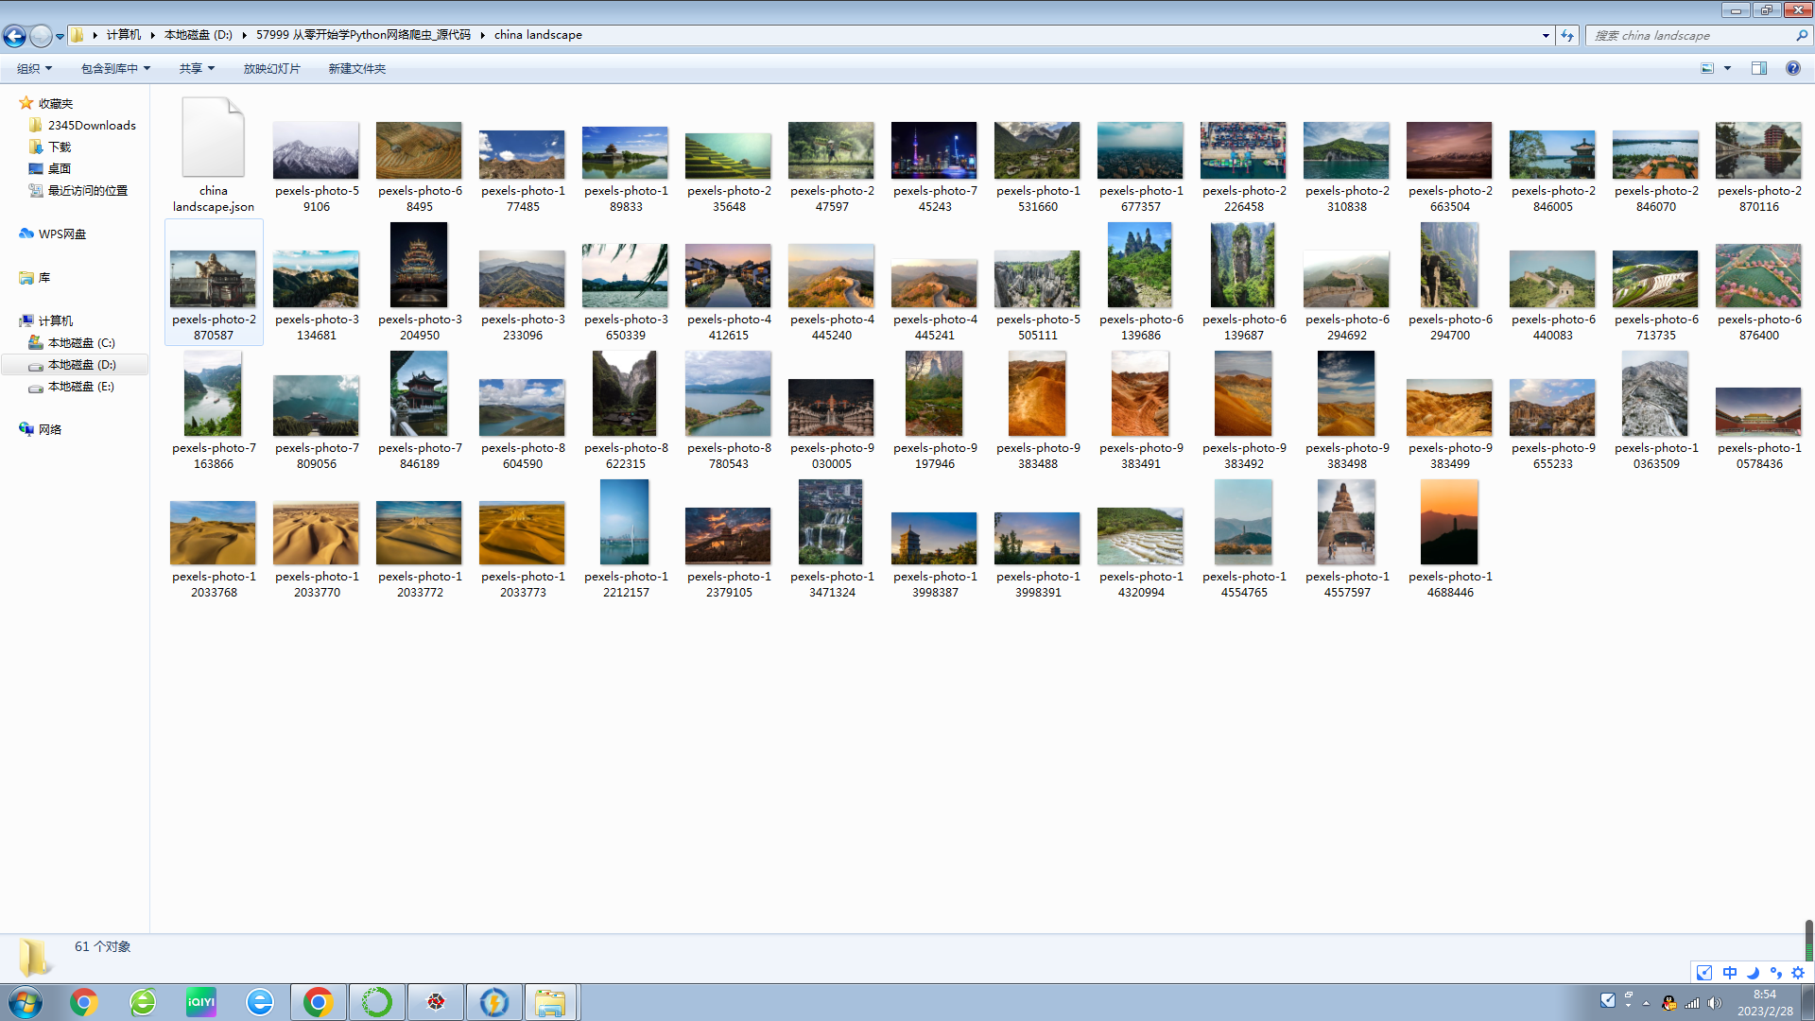Expand the address bar history dropdown
The height and width of the screenshot is (1021, 1815).
1546,36
